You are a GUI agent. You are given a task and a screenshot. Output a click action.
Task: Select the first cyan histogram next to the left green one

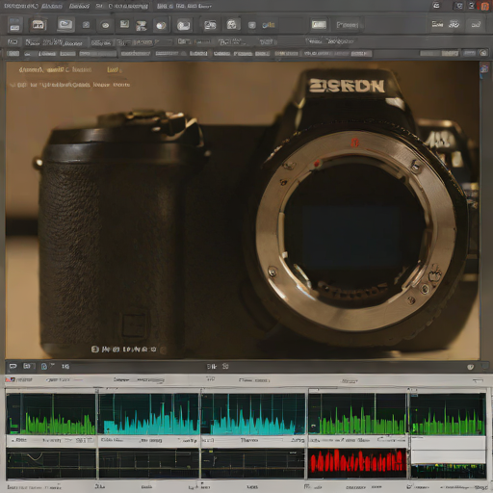(148, 414)
